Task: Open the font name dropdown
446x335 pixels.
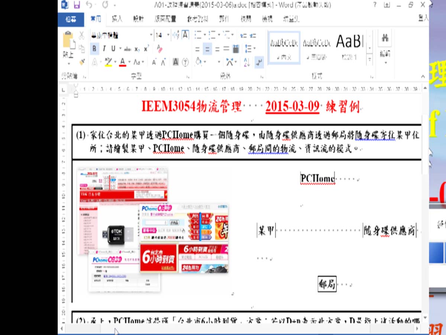Action: (x=151, y=35)
